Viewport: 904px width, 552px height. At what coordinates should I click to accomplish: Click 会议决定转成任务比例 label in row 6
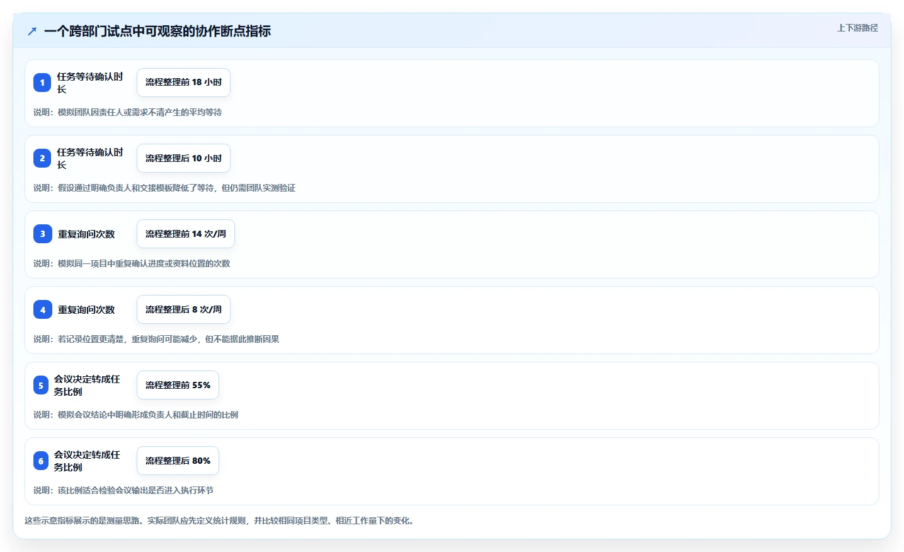point(87,461)
